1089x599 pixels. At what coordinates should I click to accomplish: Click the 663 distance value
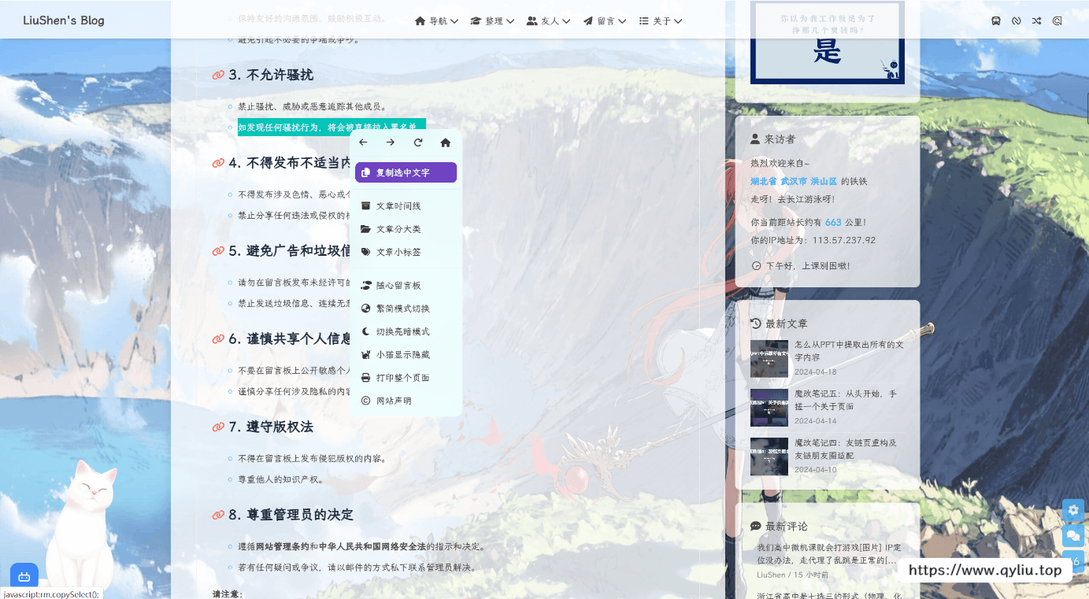[833, 222]
